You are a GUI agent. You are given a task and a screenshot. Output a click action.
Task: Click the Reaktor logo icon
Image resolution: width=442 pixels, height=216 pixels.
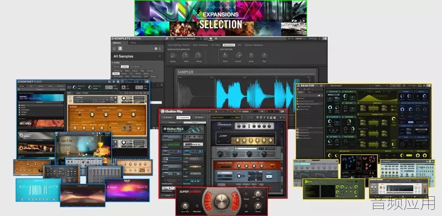(298, 86)
